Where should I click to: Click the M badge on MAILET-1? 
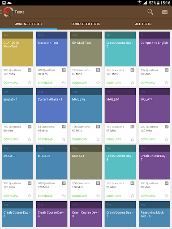[x=132, y=127]
